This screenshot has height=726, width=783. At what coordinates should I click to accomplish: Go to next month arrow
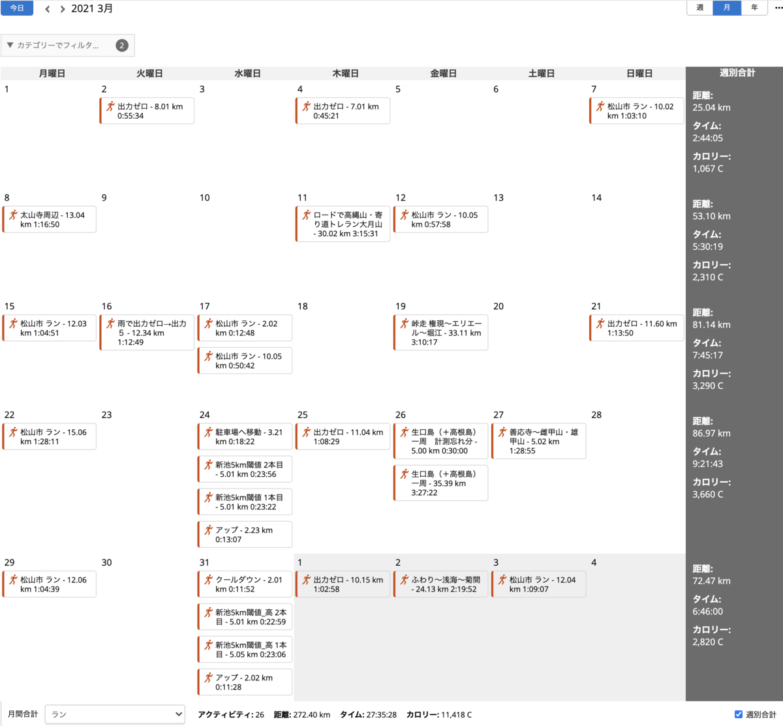62,9
